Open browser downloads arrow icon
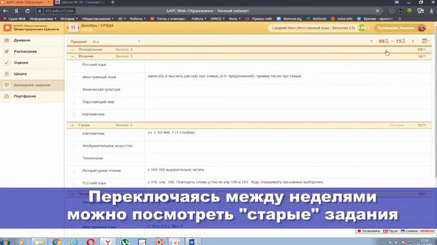Viewport: 437px width, 245px height. tap(432, 11)
